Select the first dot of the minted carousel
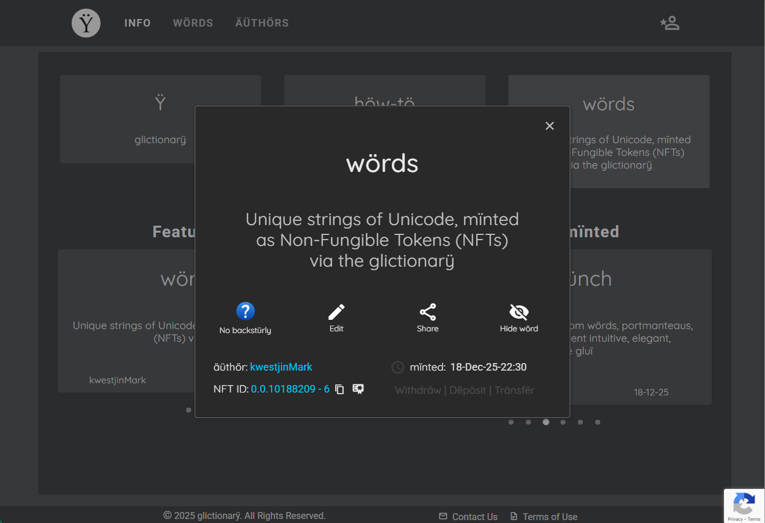This screenshot has height=523, width=765. click(511, 422)
